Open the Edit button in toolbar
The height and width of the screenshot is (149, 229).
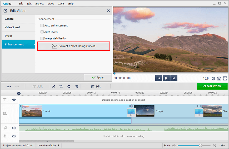[x=96, y=86]
